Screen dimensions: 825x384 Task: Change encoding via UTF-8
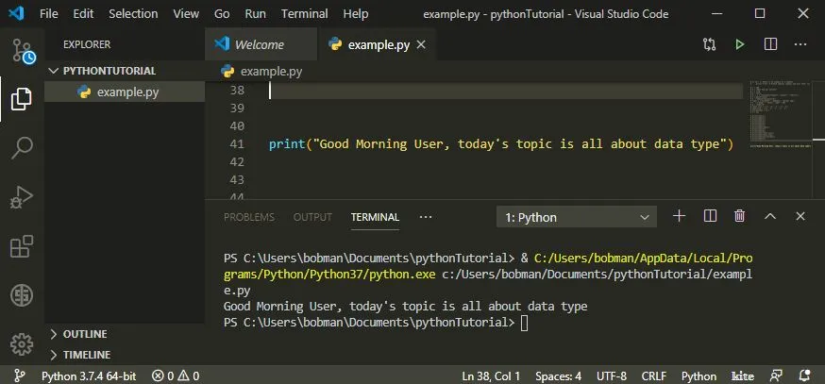(x=612, y=376)
